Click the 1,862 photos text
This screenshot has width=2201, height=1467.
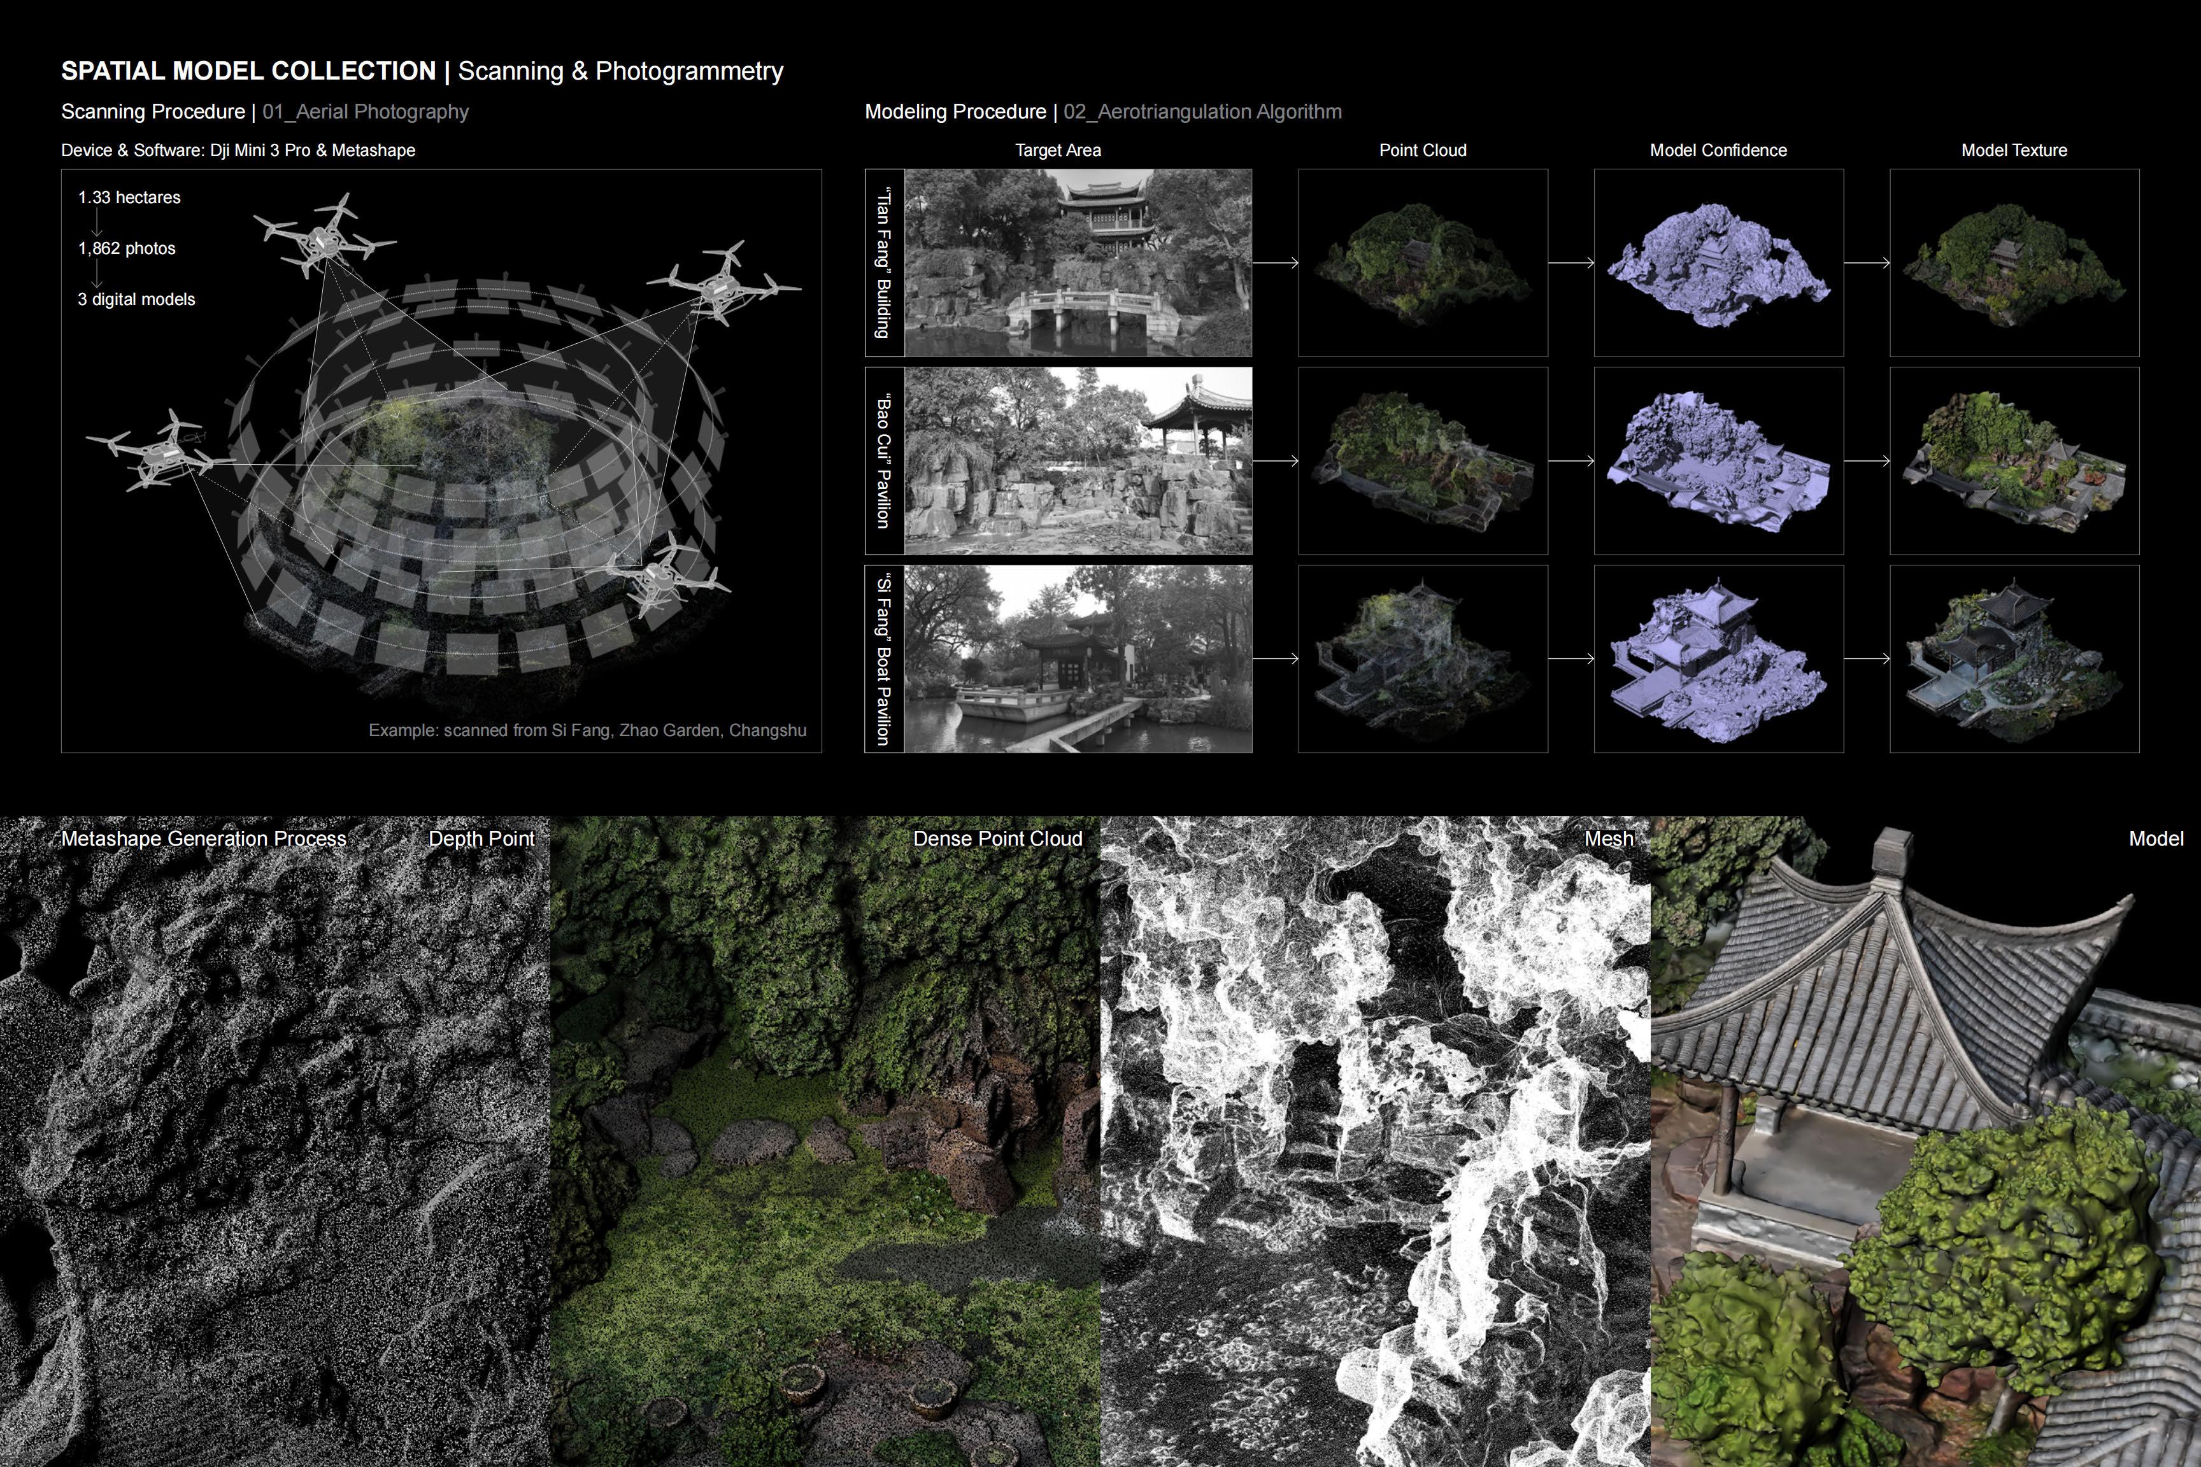[x=126, y=248]
